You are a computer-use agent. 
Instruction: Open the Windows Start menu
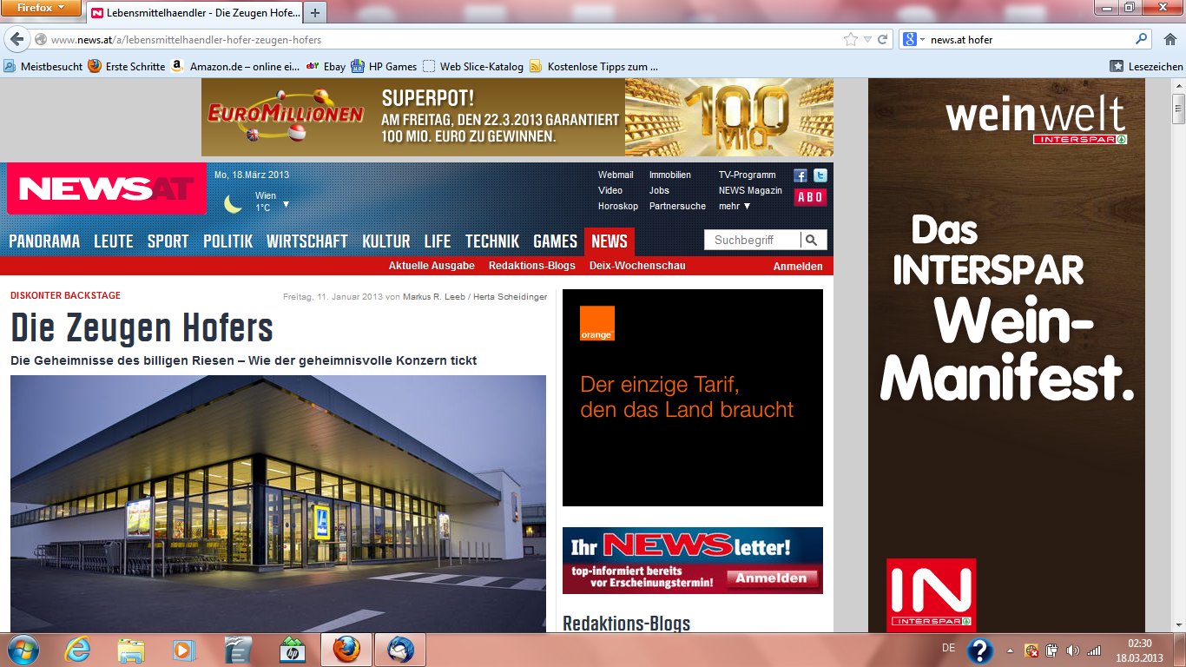click(x=22, y=650)
